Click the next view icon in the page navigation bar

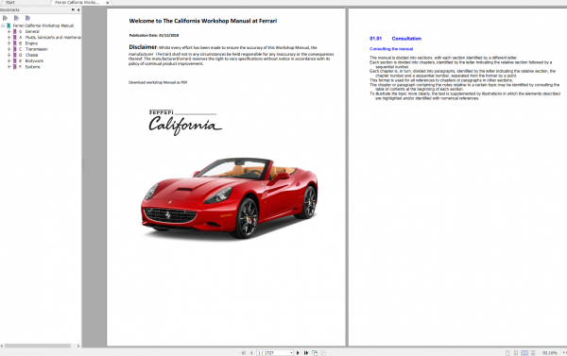(x=323, y=353)
